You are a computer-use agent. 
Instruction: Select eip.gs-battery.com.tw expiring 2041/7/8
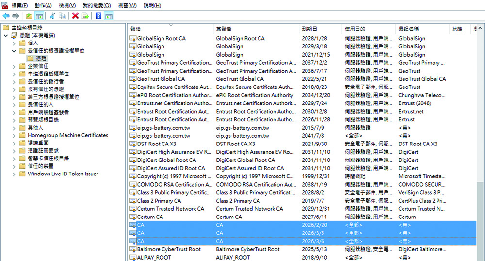303,136
